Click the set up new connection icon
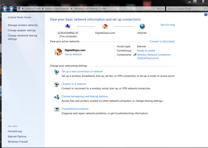This screenshot has height=148, width=208. (x=57, y=72)
